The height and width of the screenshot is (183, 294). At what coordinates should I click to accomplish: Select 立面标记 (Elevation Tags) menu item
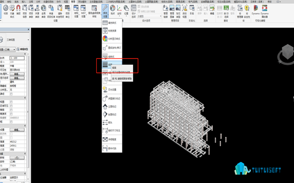pos(112,107)
